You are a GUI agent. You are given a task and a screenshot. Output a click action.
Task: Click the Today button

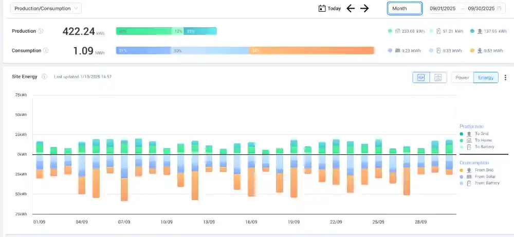(x=329, y=8)
